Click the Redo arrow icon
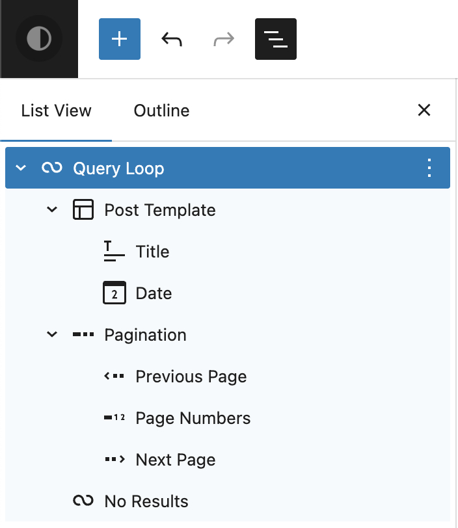Viewport: 458px width, 528px height. (223, 39)
